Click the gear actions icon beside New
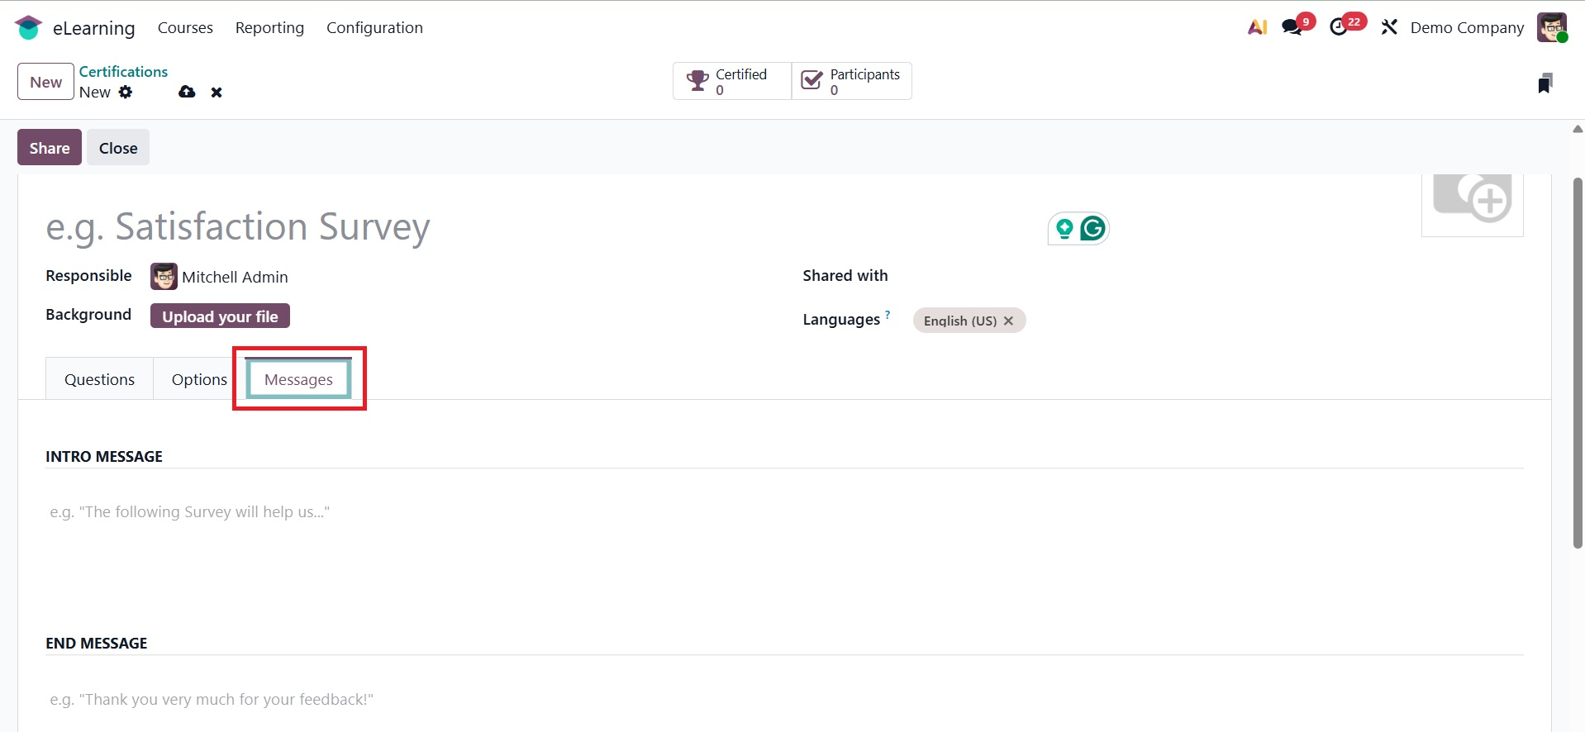This screenshot has height=732, width=1585. pos(126,92)
